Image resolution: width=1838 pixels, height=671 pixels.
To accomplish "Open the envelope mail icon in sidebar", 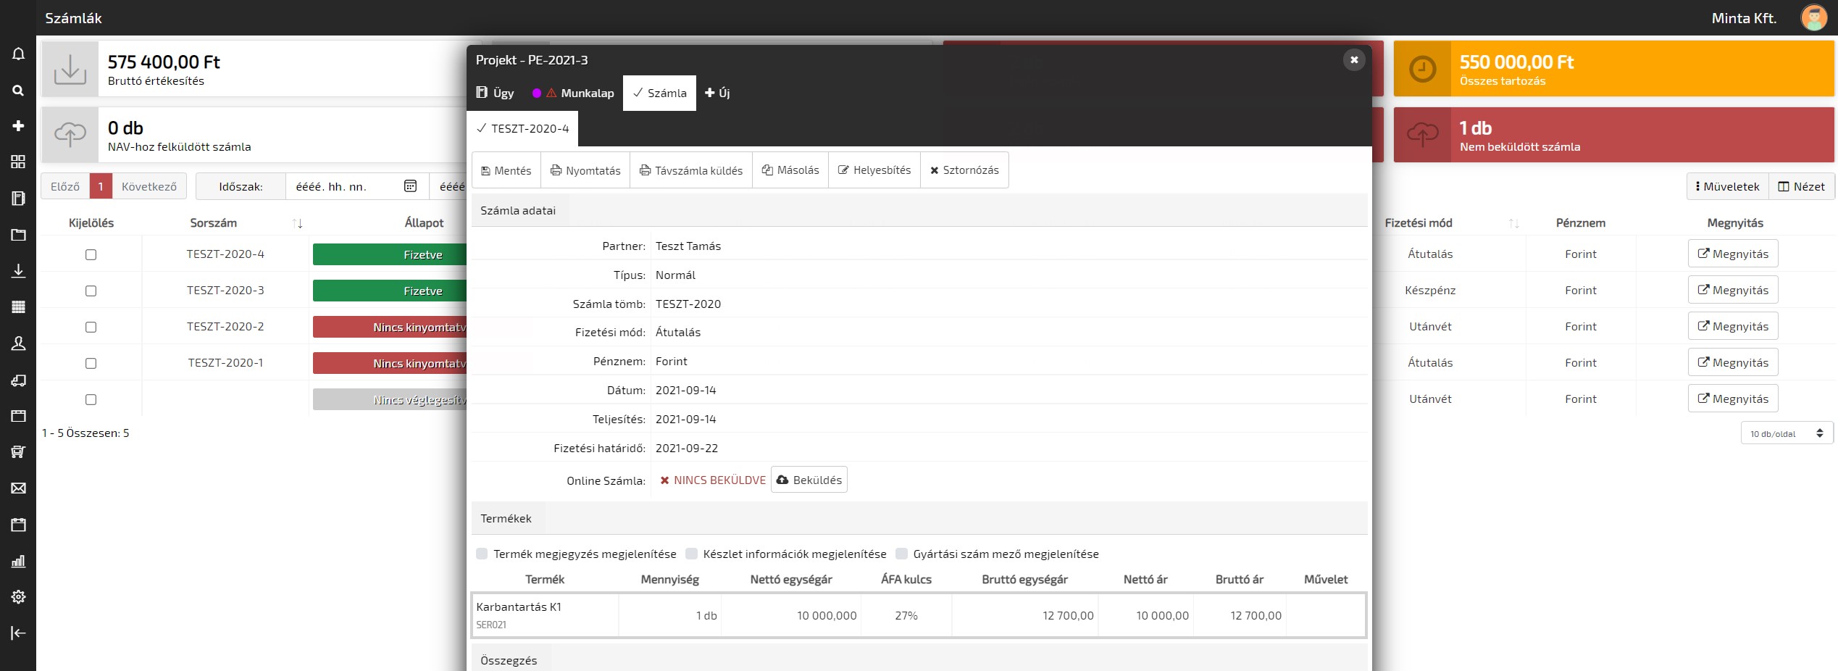I will [x=18, y=488].
